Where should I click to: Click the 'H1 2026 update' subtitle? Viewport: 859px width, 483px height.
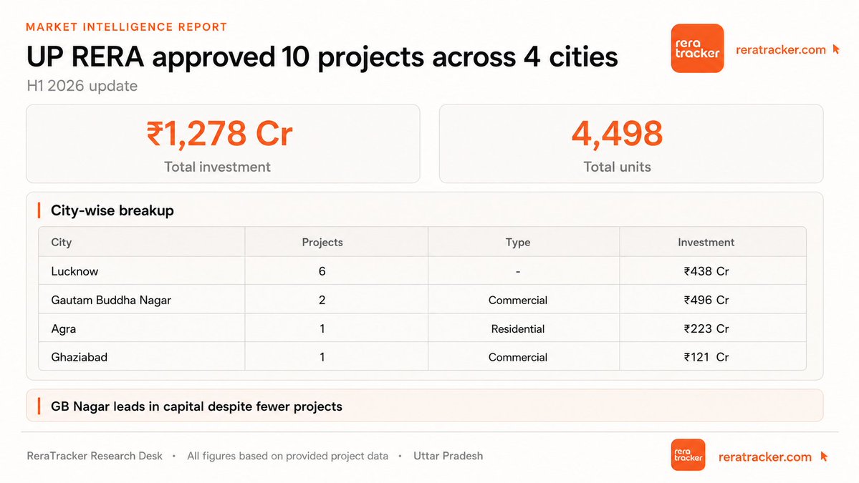coord(82,86)
